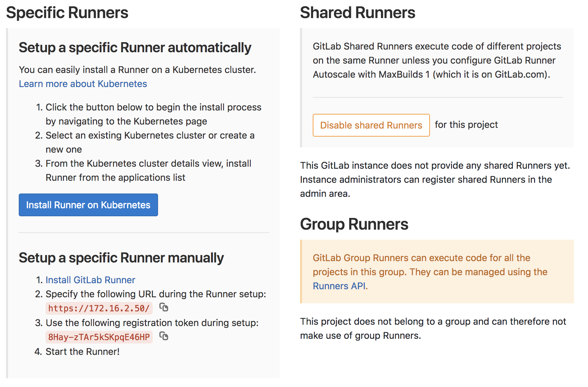The image size is (588, 387).
Task: Click the Specific Runners heading
Action: [67, 13]
